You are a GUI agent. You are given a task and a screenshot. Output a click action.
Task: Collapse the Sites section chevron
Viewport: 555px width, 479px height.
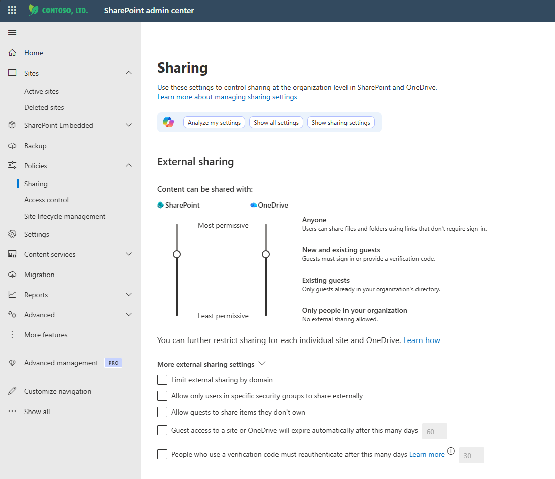tap(129, 73)
